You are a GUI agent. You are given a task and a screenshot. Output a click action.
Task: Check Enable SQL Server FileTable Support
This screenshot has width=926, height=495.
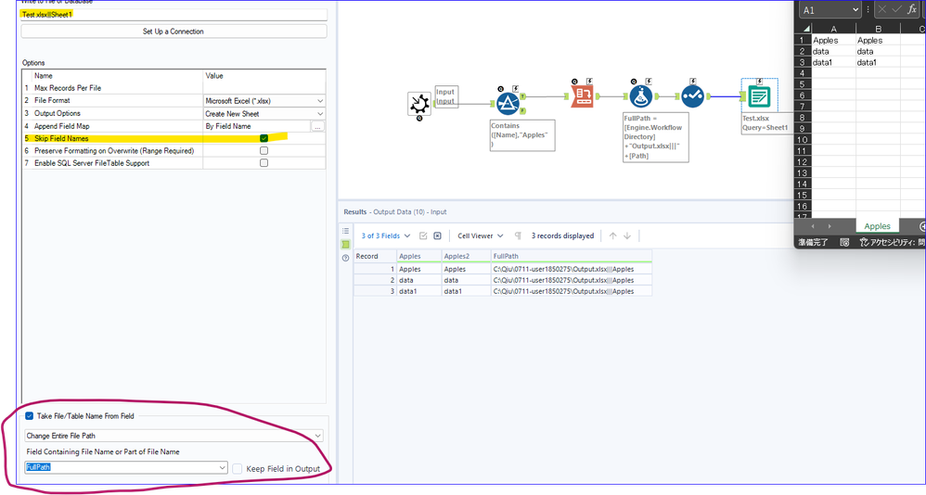coord(264,163)
